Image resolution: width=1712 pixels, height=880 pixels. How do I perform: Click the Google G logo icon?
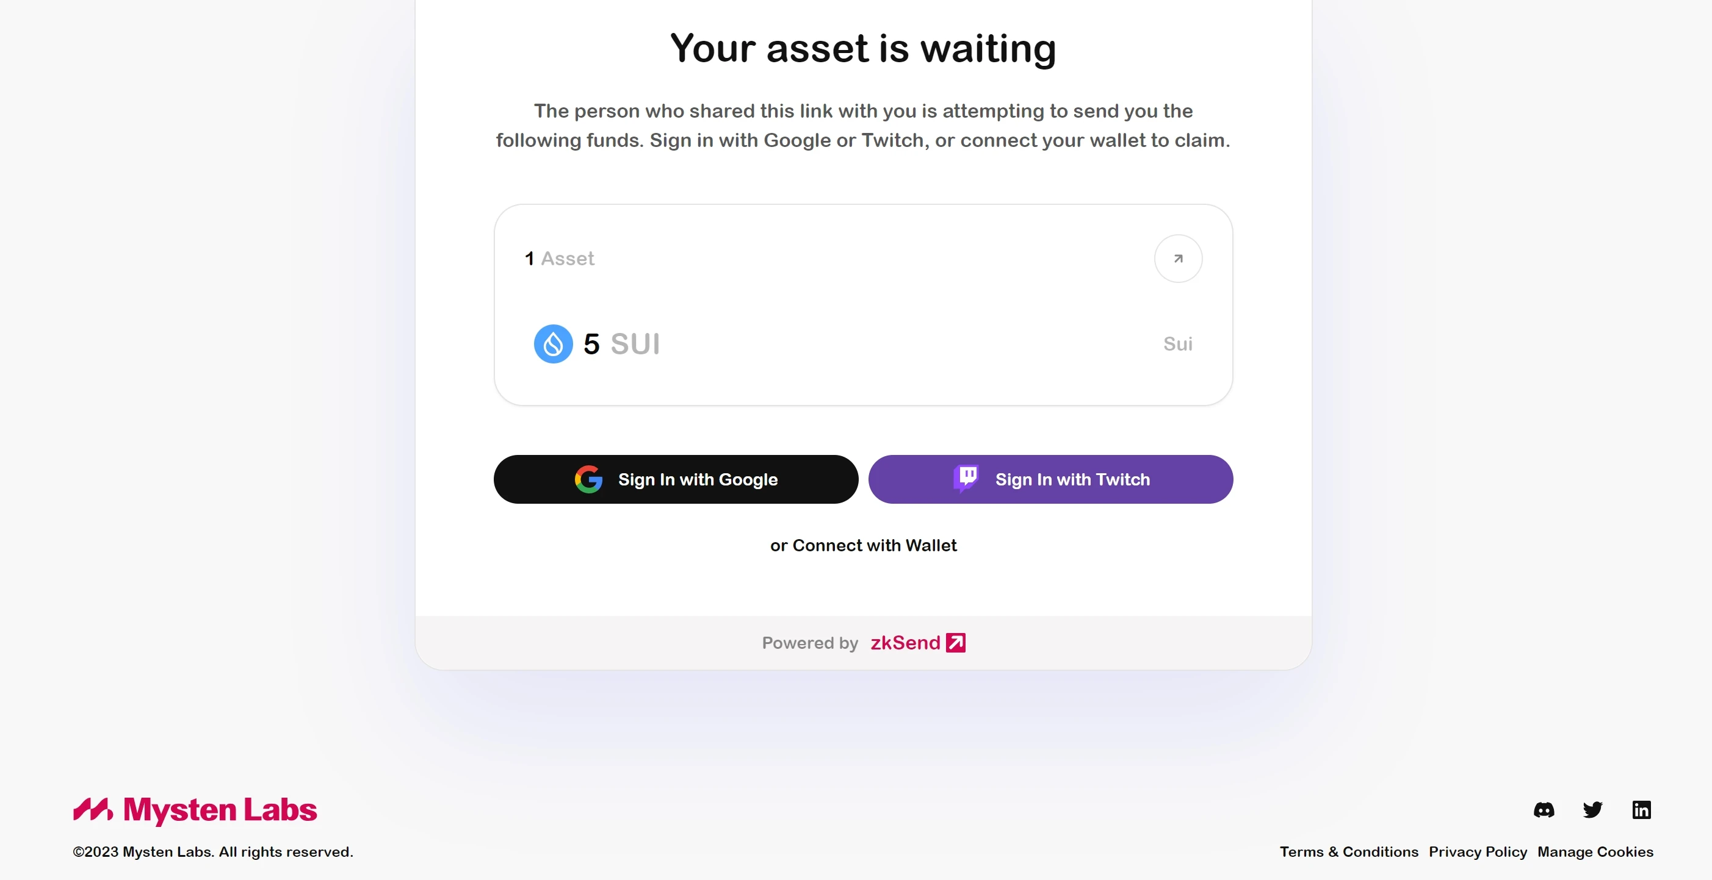[588, 479]
